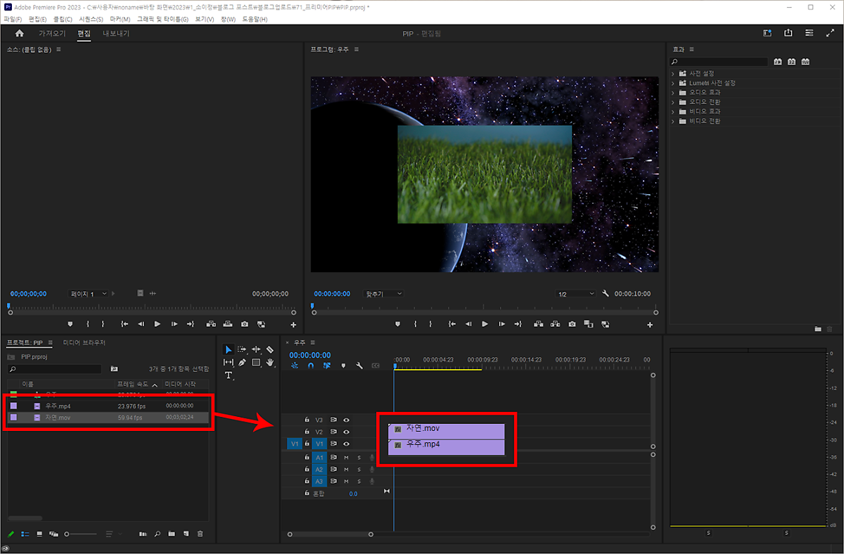Hide track V2 using its eye icon
This screenshot has width=844, height=554.
pyautogui.click(x=346, y=432)
